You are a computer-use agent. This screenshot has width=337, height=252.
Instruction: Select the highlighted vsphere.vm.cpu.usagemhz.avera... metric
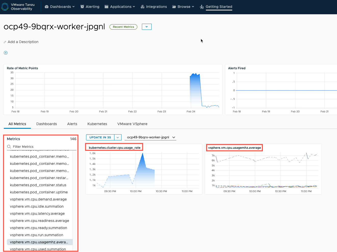39,242
